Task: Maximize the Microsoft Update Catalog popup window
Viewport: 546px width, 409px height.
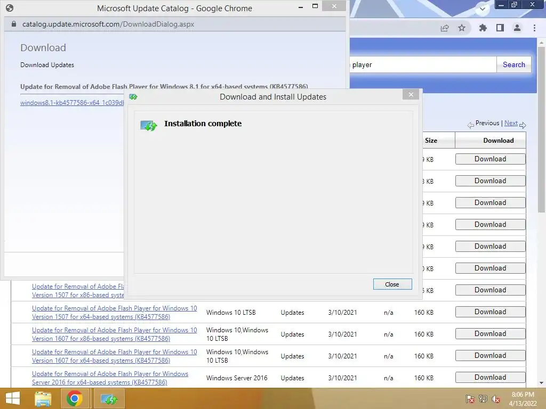Action: 315,6
